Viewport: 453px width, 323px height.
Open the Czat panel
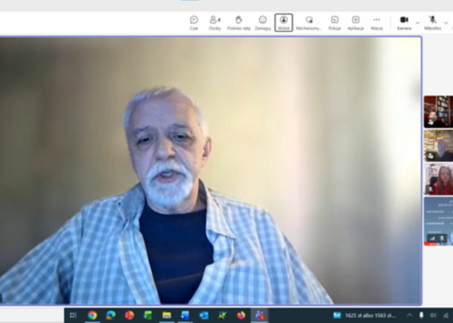[x=194, y=23]
